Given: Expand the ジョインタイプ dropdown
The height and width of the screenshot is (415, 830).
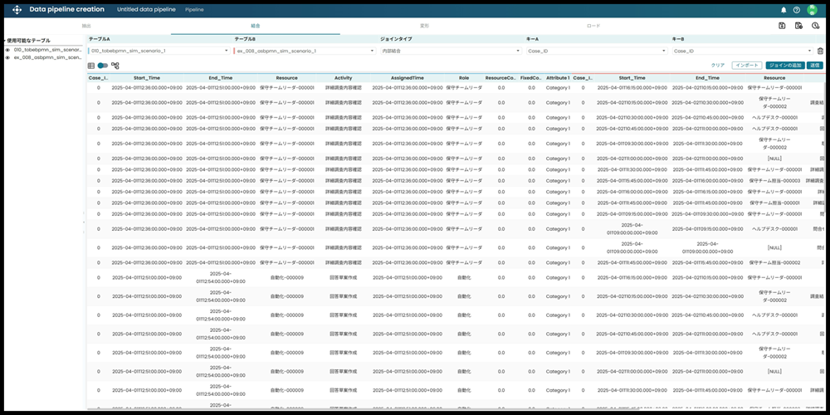Looking at the screenshot, I should coord(449,51).
